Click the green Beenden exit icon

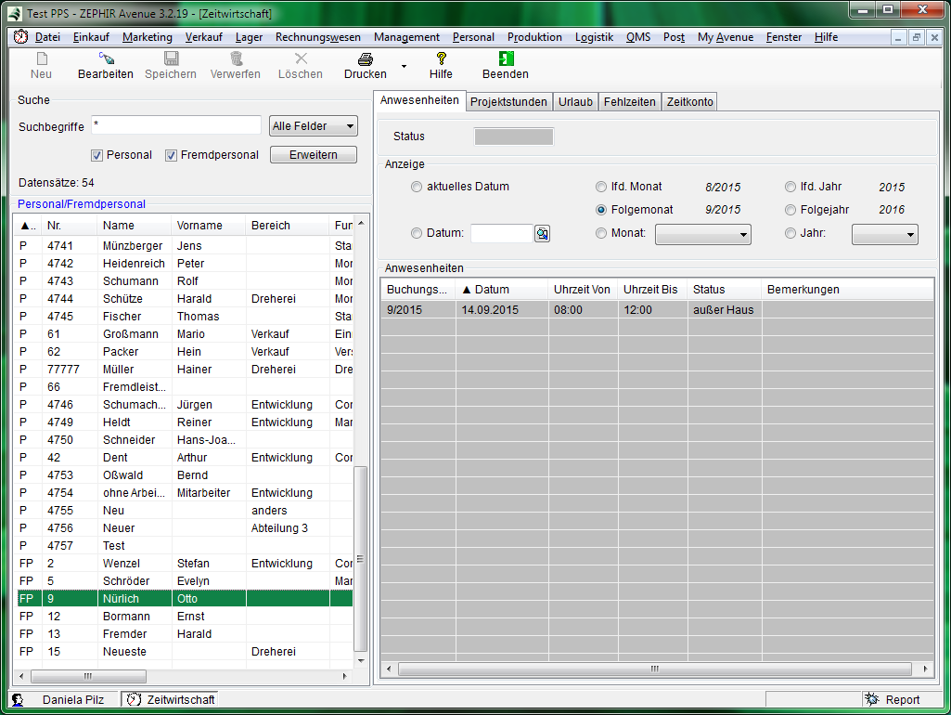tap(505, 58)
